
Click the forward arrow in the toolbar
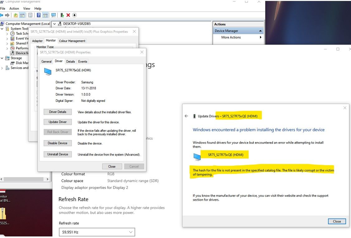pyautogui.click(x=7, y=15)
